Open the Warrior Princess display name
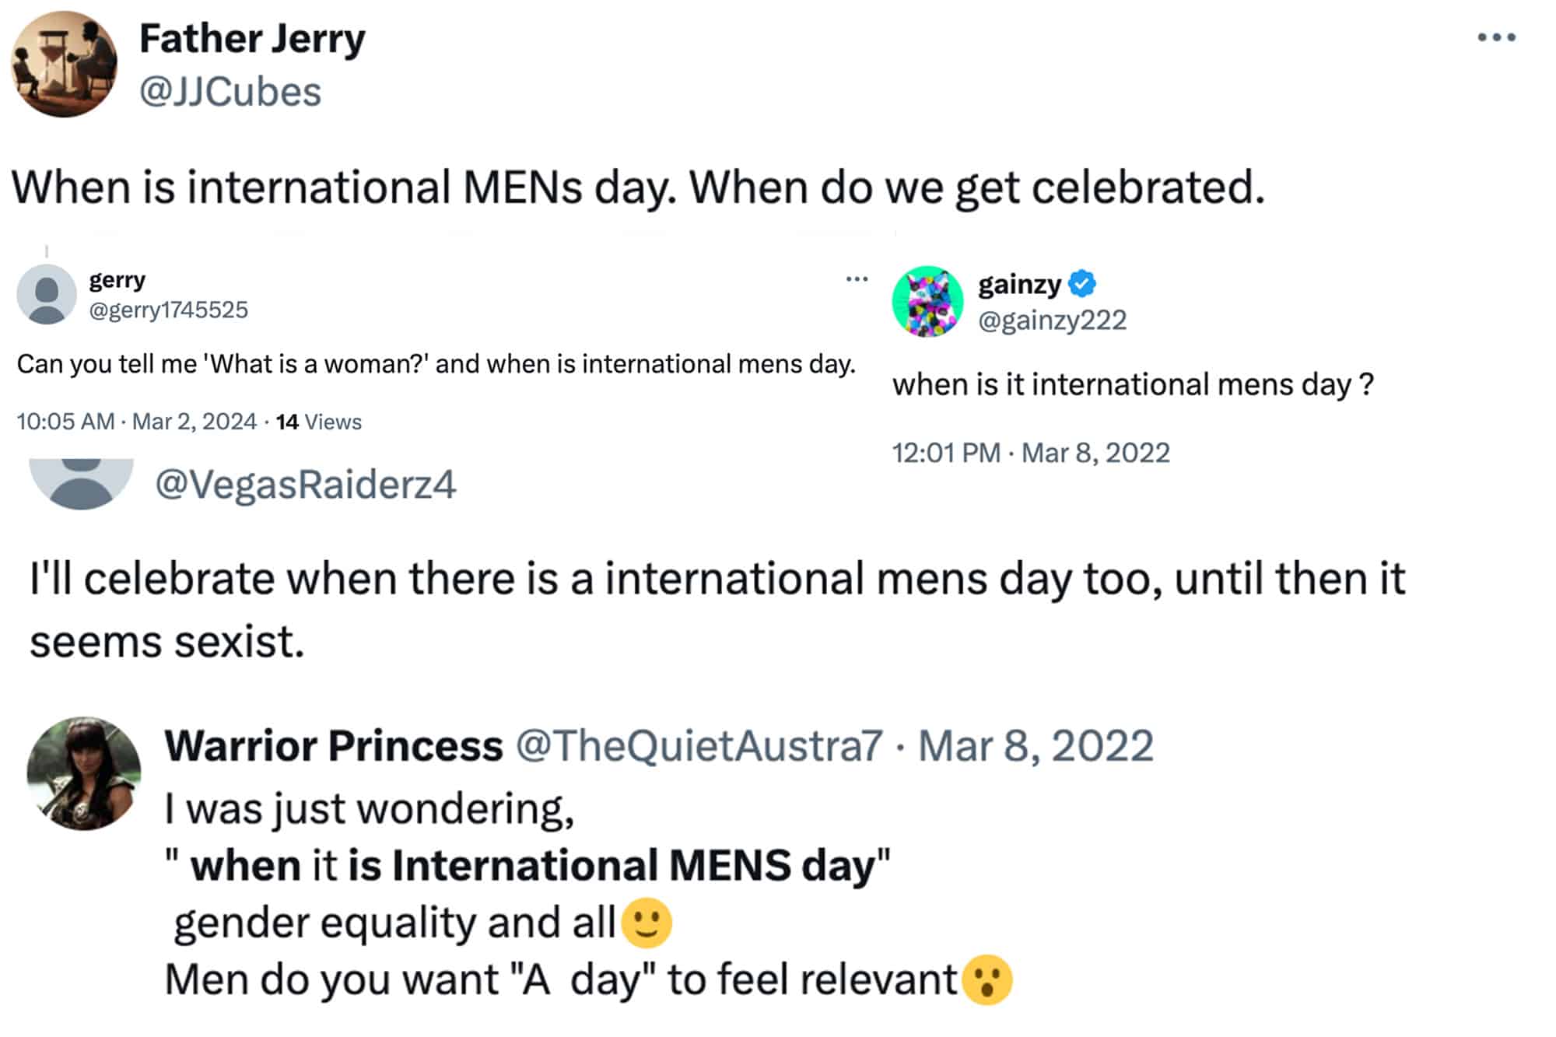Image resolution: width=1556 pixels, height=1037 pixels. click(334, 746)
